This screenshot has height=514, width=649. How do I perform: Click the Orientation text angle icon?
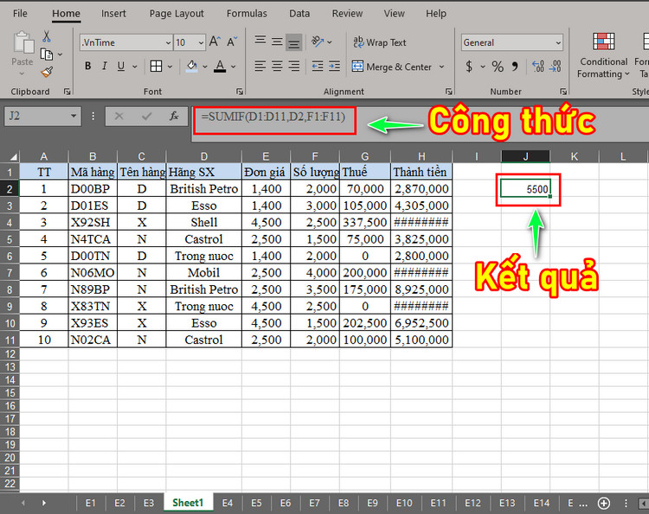pos(318,41)
